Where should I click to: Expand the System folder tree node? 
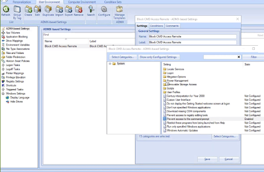tap(110, 64)
